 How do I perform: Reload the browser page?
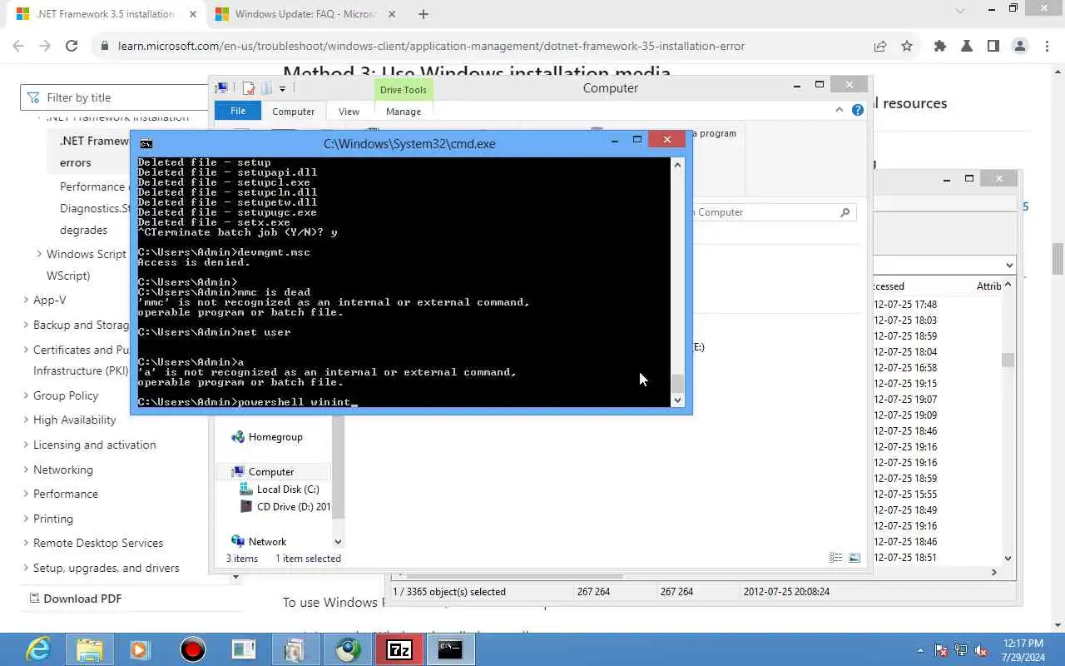click(x=72, y=46)
